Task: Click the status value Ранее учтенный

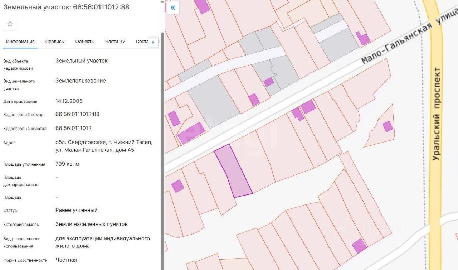Action: click(x=77, y=210)
